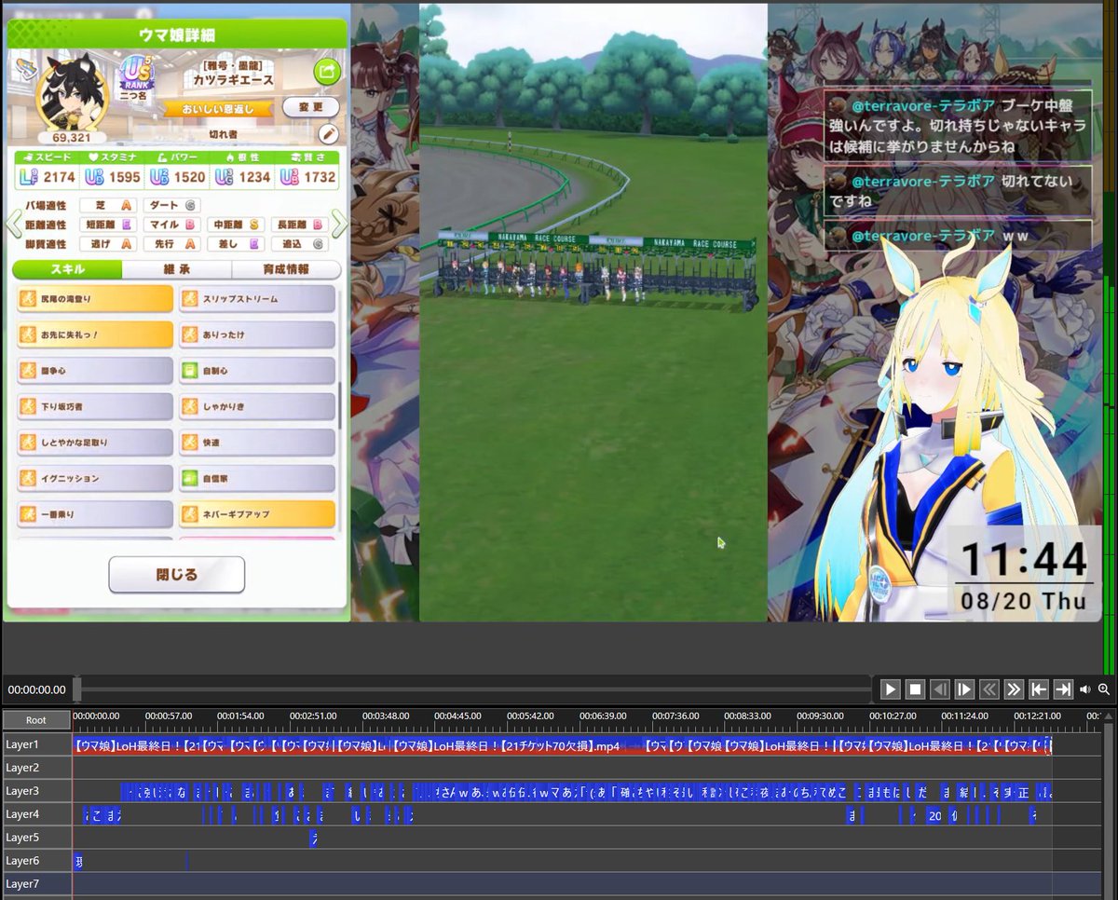
Task: Click the 11:44 clock overlay
Action: pyautogui.click(x=1024, y=560)
